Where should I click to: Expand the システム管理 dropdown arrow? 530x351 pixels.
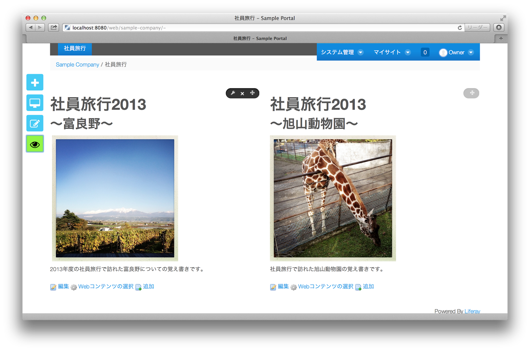click(x=361, y=53)
